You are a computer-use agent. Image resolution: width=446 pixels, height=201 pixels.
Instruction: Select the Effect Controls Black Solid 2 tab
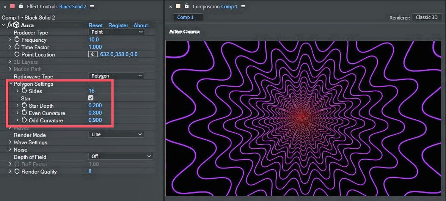tap(56, 6)
